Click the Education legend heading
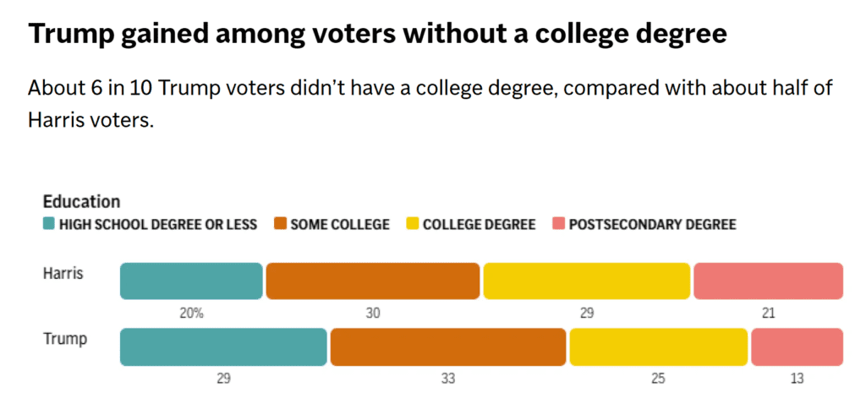 click(81, 202)
